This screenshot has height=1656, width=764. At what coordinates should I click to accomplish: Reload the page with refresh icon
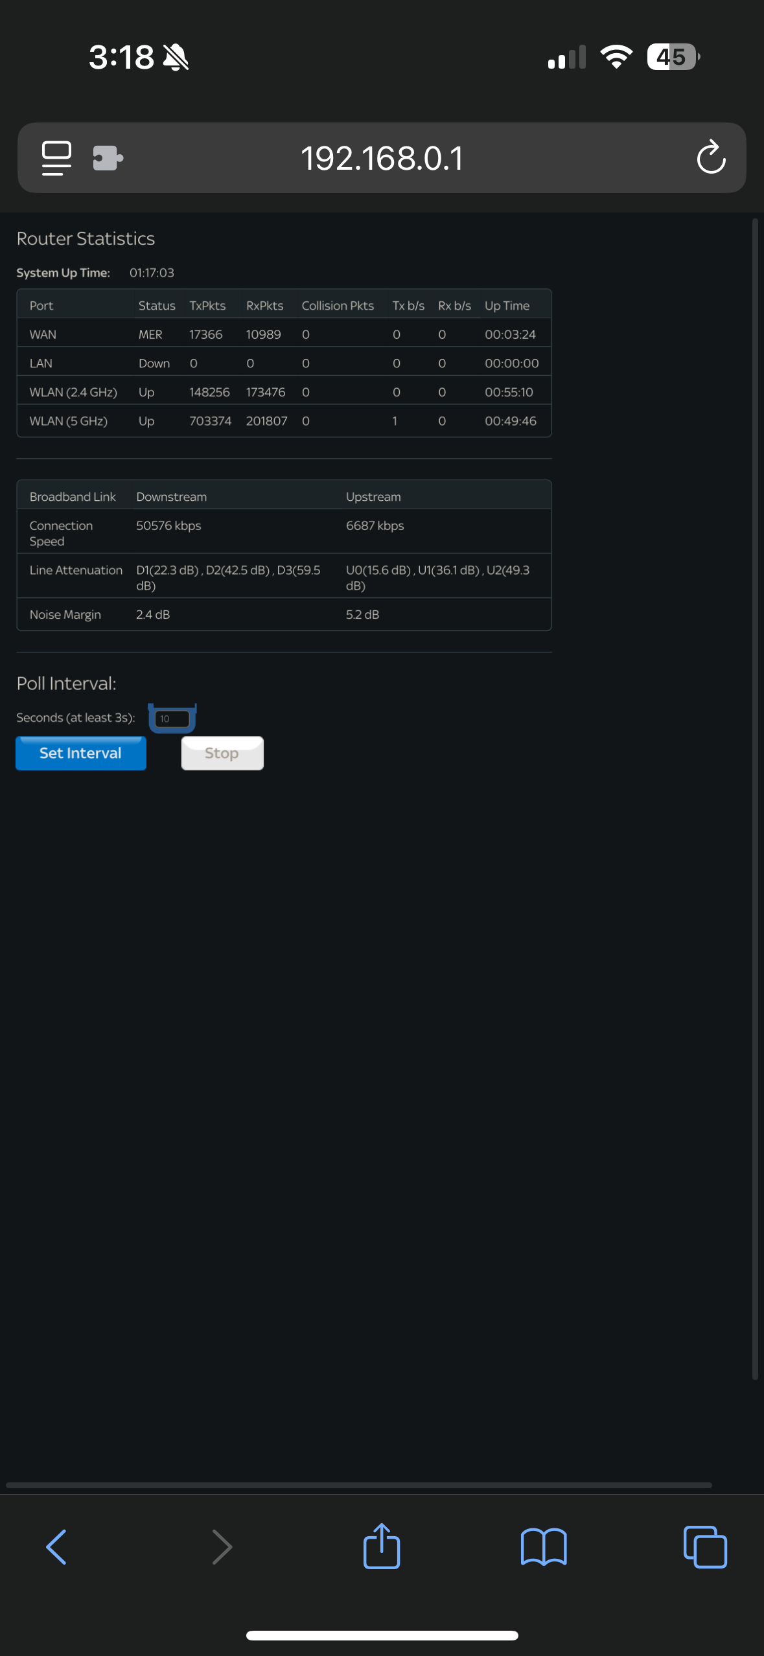[711, 157]
